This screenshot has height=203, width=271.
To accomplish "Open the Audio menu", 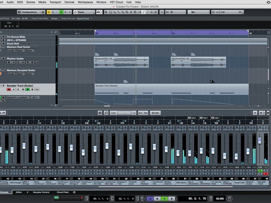I will pyautogui.click(x=10, y=2).
